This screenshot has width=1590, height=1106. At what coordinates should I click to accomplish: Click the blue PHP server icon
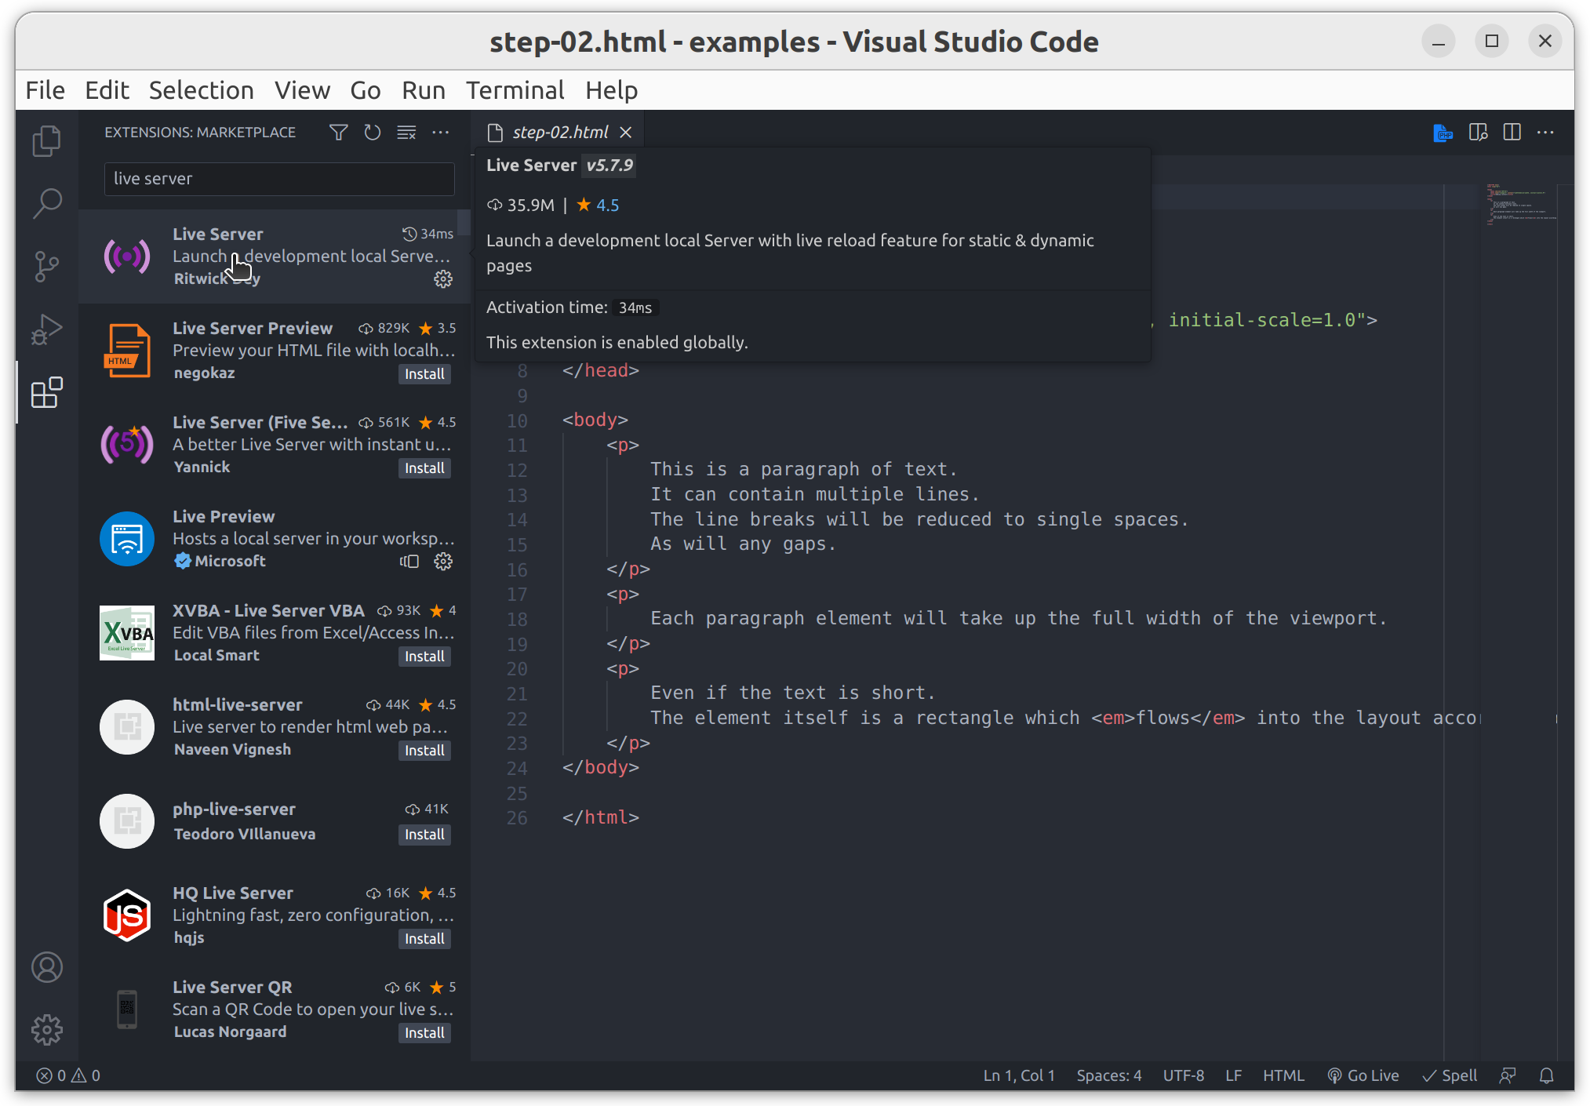pyautogui.click(x=1443, y=133)
